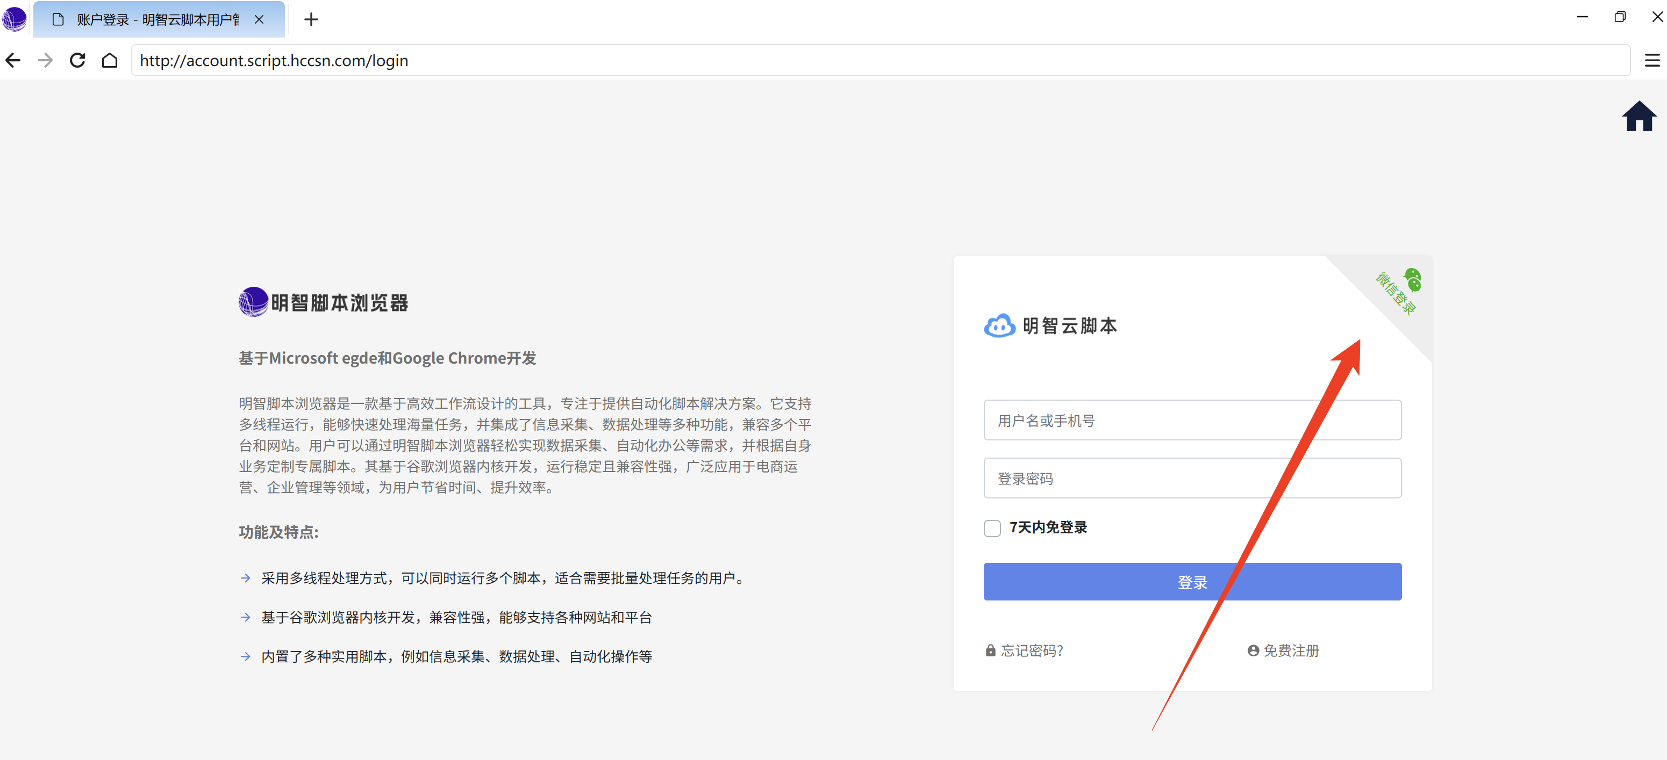Click the bullet starting 内置了多种实用脚本
Viewport: 1667px width, 760px height.
pyautogui.click(x=456, y=656)
